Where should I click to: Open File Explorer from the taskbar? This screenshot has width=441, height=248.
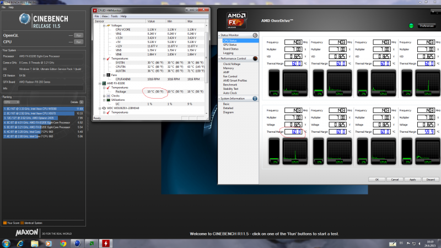[x=35, y=243]
